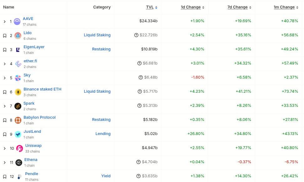Click the EigenLayer logo icon
The height and width of the screenshot is (182, 304).
pyautogui.click(x=18, y=49)
